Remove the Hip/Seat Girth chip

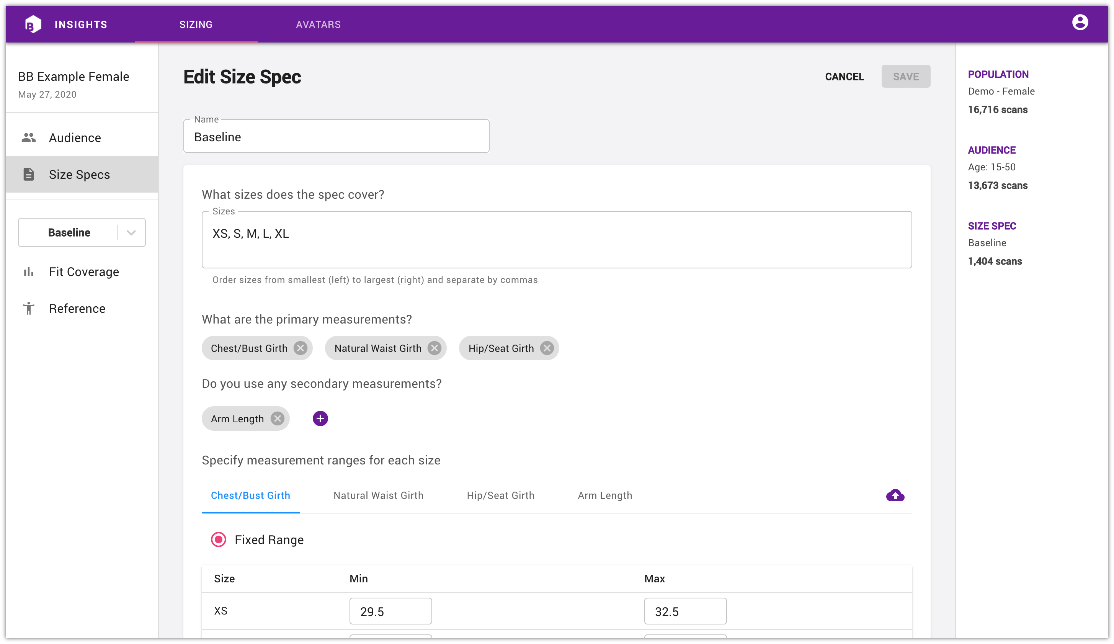547,348
